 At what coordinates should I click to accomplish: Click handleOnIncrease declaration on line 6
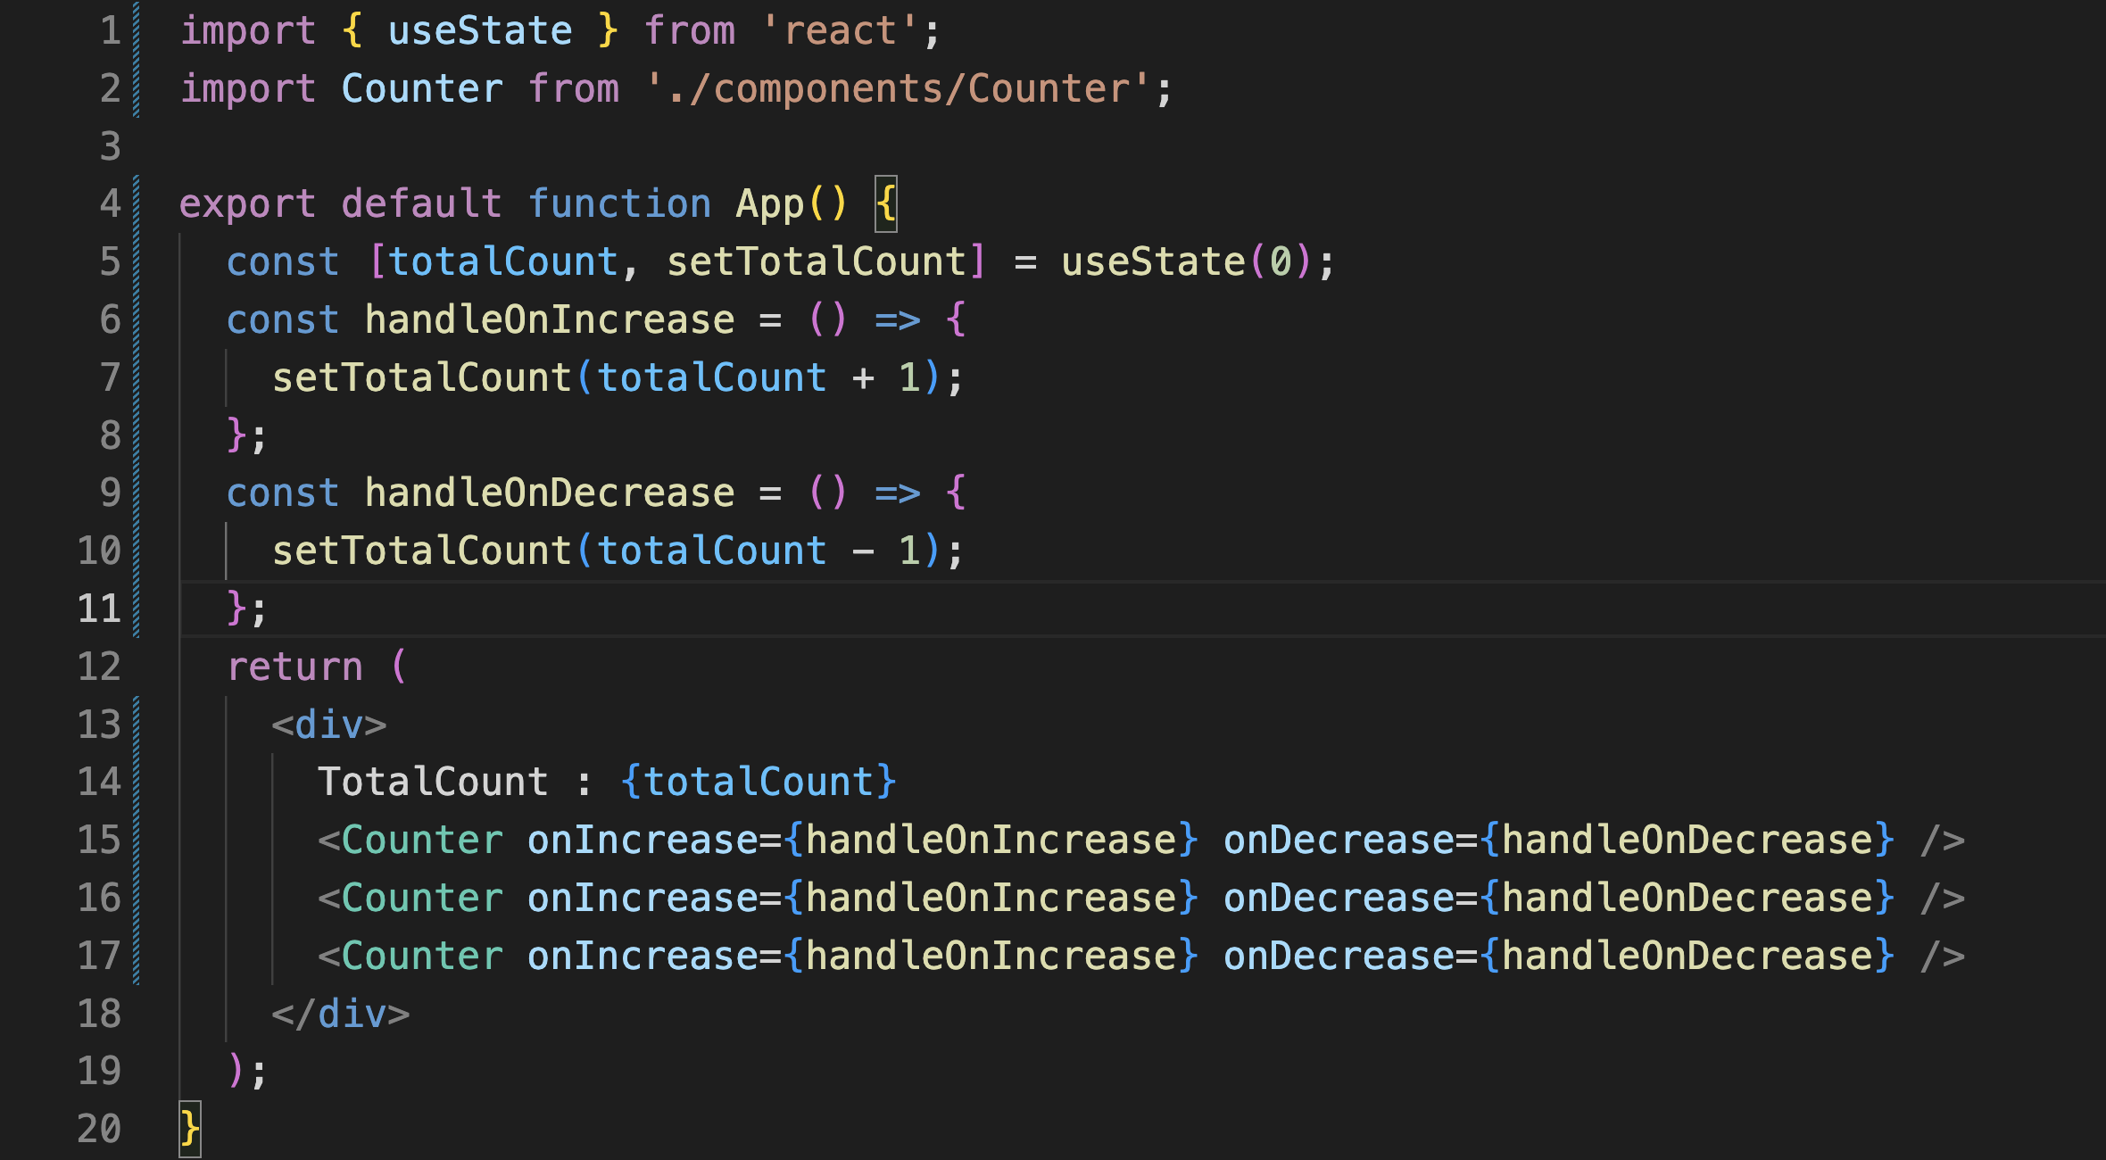click(549, 319)
